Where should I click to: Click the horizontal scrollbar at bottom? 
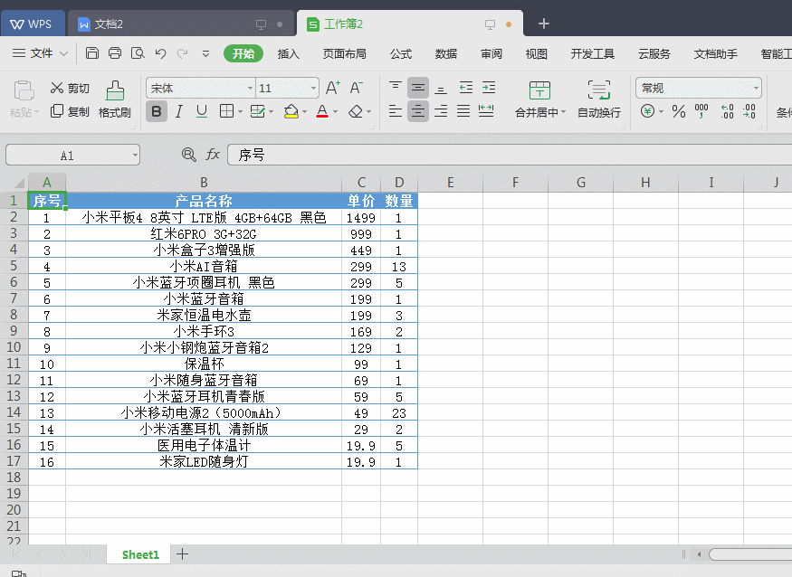pyautogui.click(x=750, y=554)
